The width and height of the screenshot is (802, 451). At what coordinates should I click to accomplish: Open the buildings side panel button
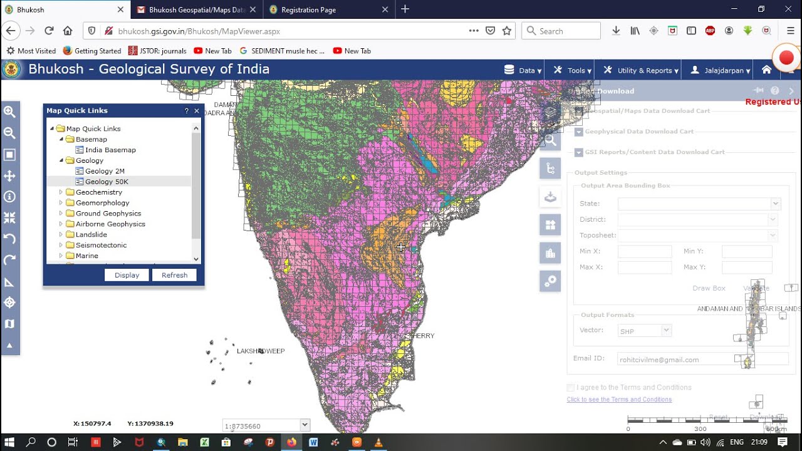pos(550,253)
